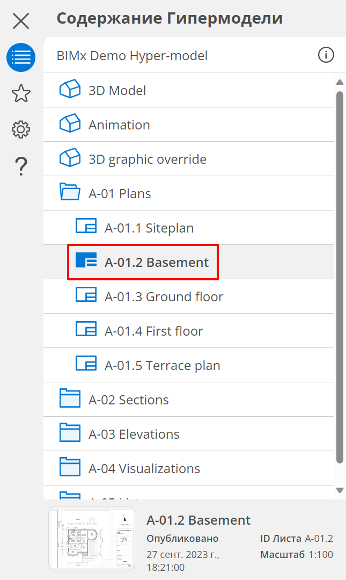Image resolution: width=346 pixels, height=580 pixels.
Task: Expand the A-03 Elevations folder
Action: (x=70, y=434)
